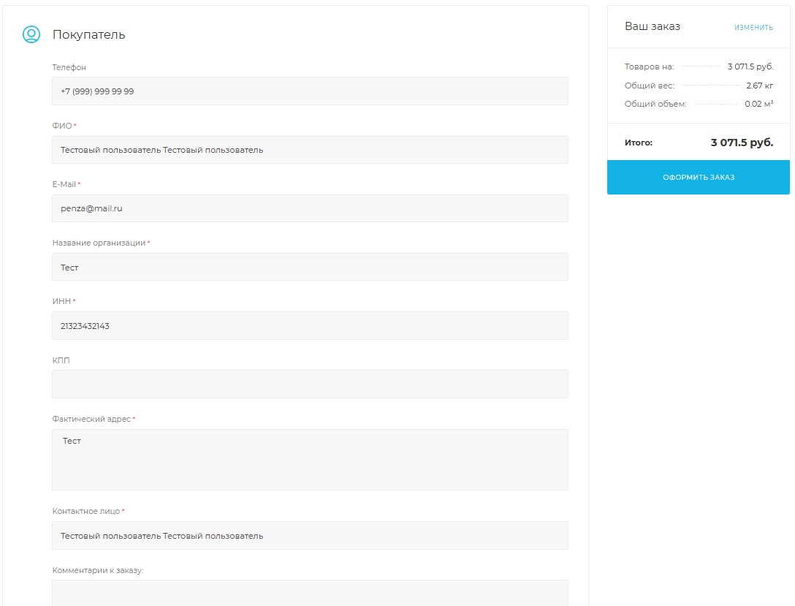
Task: Click the Общий объем volume value
Action: pyautogui.click(x=758, y=104)
